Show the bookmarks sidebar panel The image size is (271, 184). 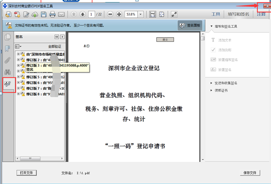click(x=8, y=49)
